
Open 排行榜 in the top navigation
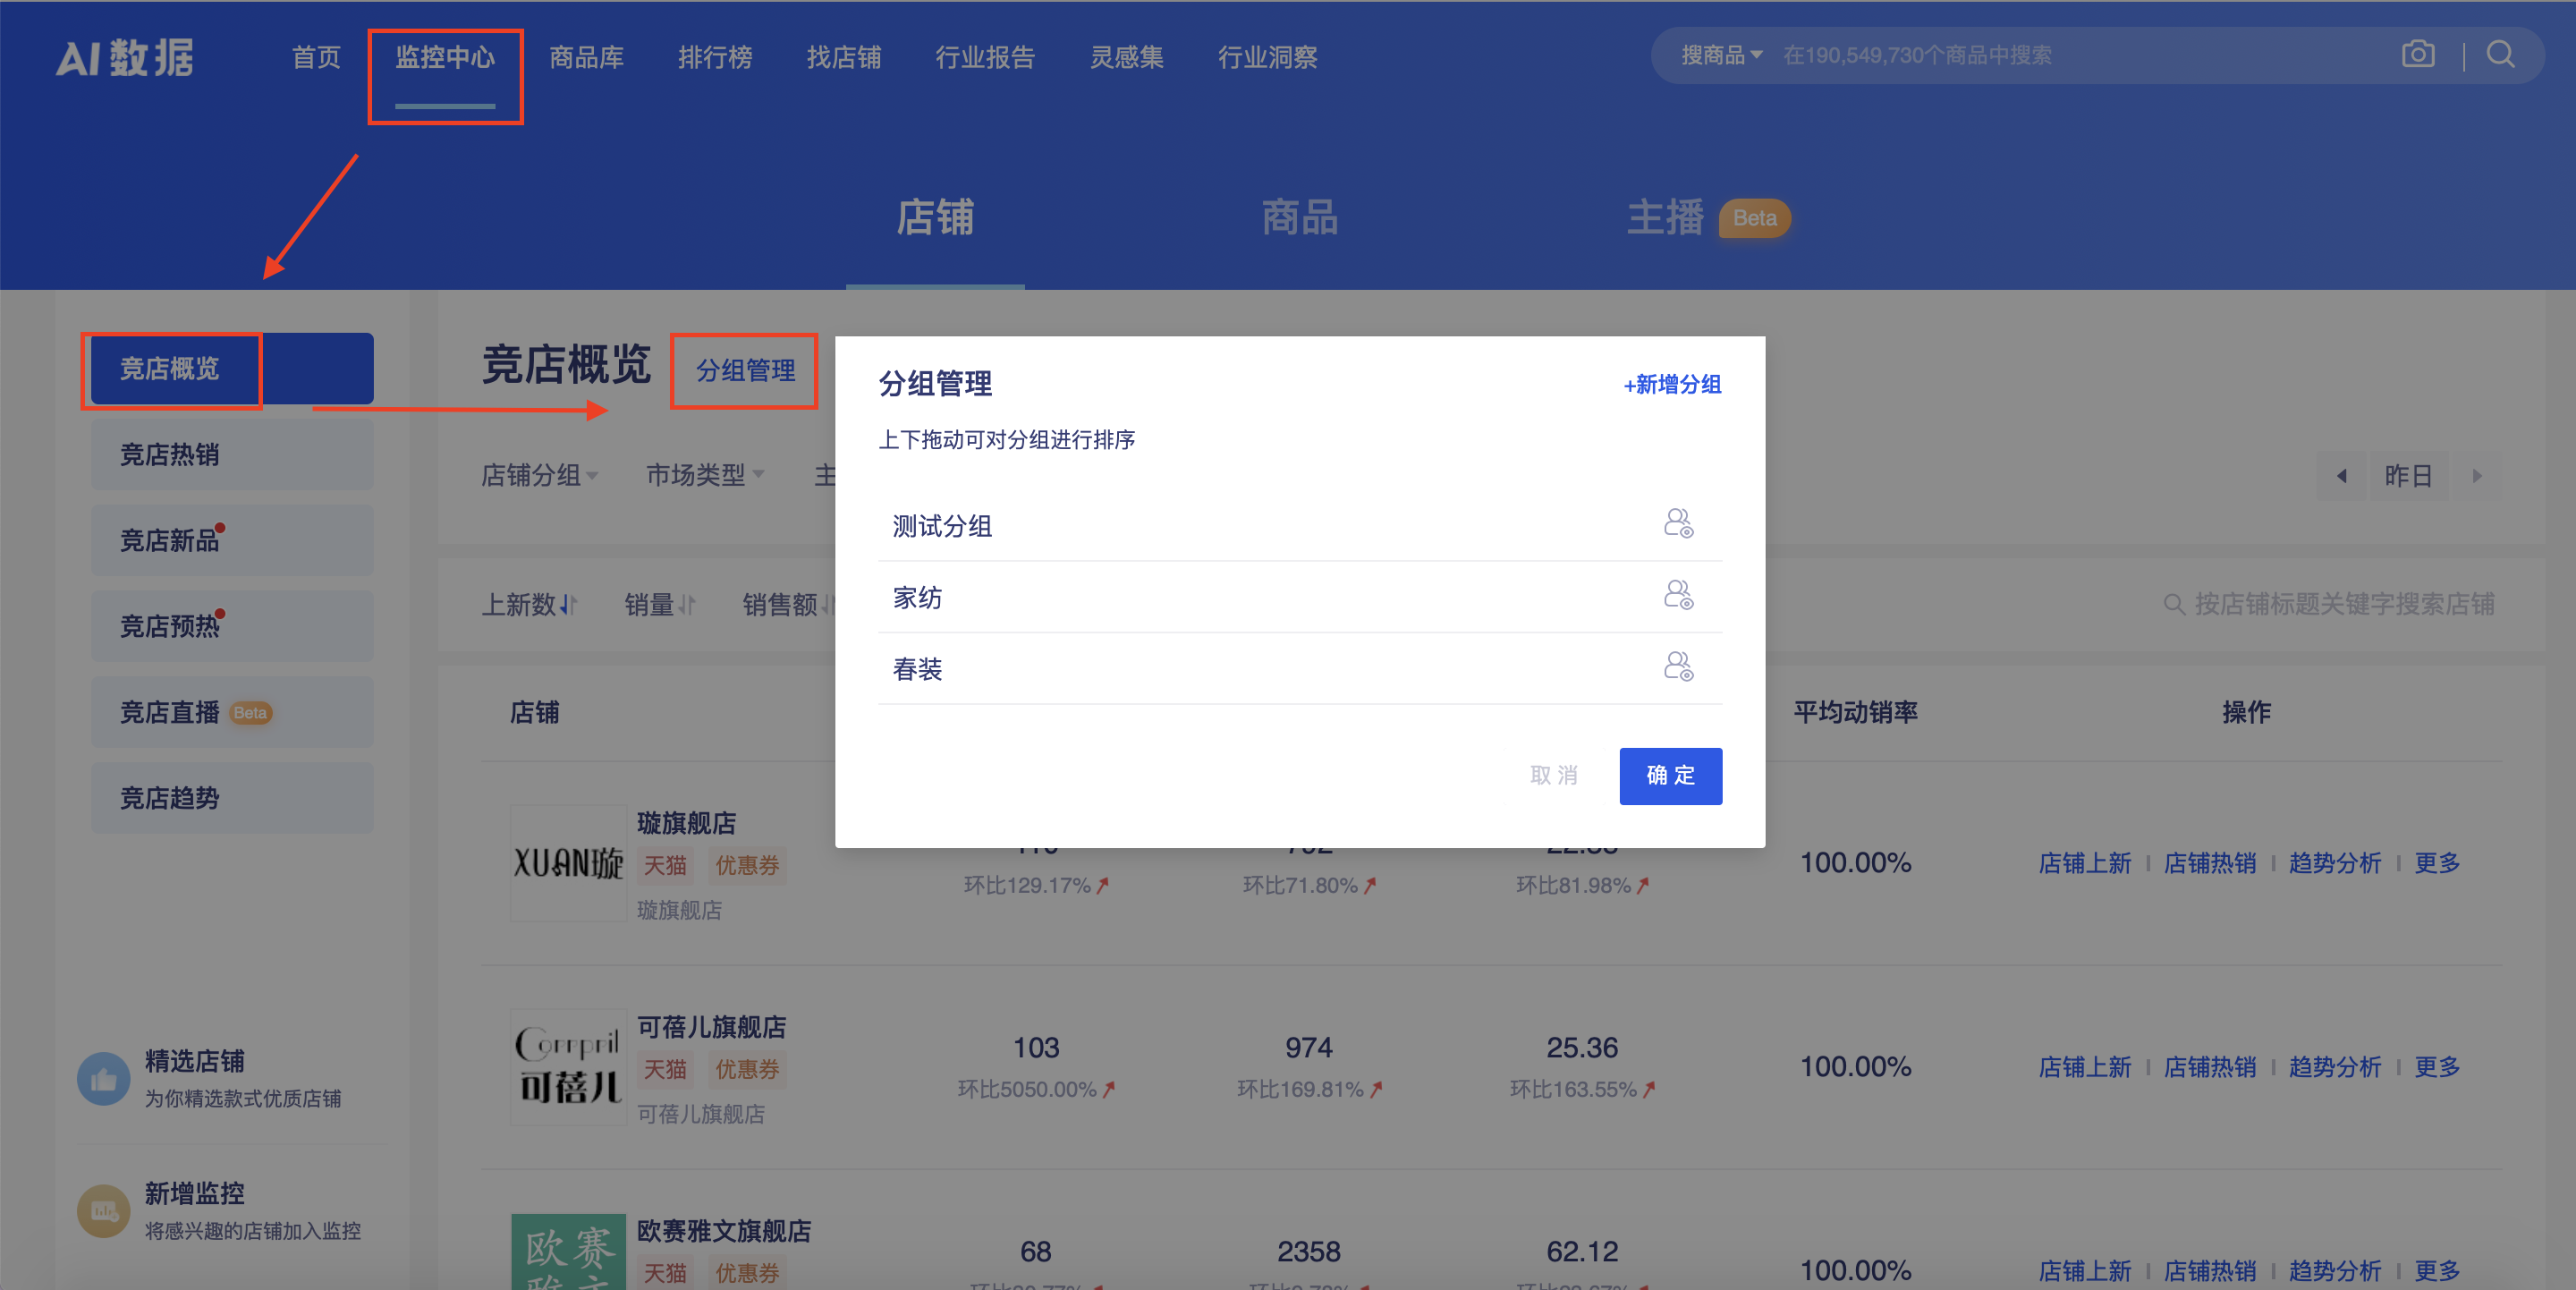click(715, 57)
